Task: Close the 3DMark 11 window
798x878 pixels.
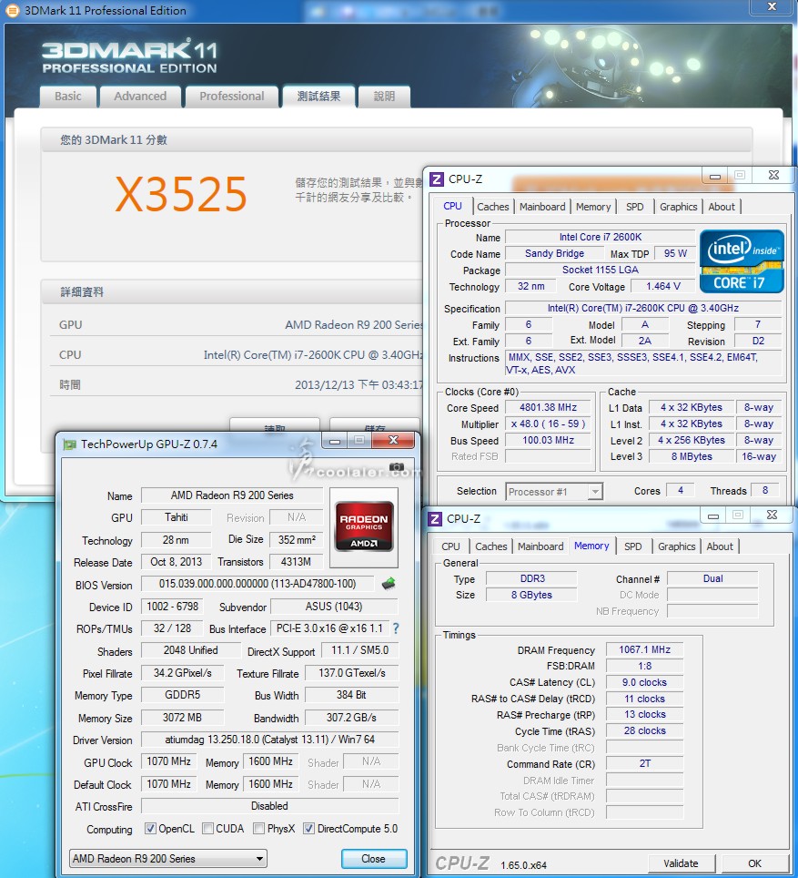Action: 772,6
